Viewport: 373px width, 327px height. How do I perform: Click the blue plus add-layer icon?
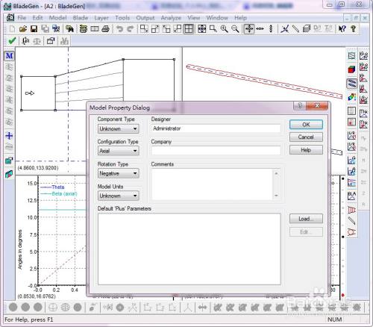(9, 136)
